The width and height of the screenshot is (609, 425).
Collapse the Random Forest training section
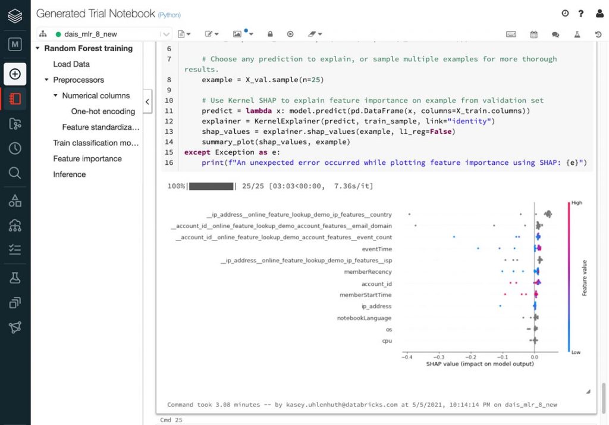tap(38, 49)
